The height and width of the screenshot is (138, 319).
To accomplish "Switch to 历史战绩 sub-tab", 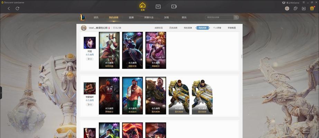I will (173, 28).
